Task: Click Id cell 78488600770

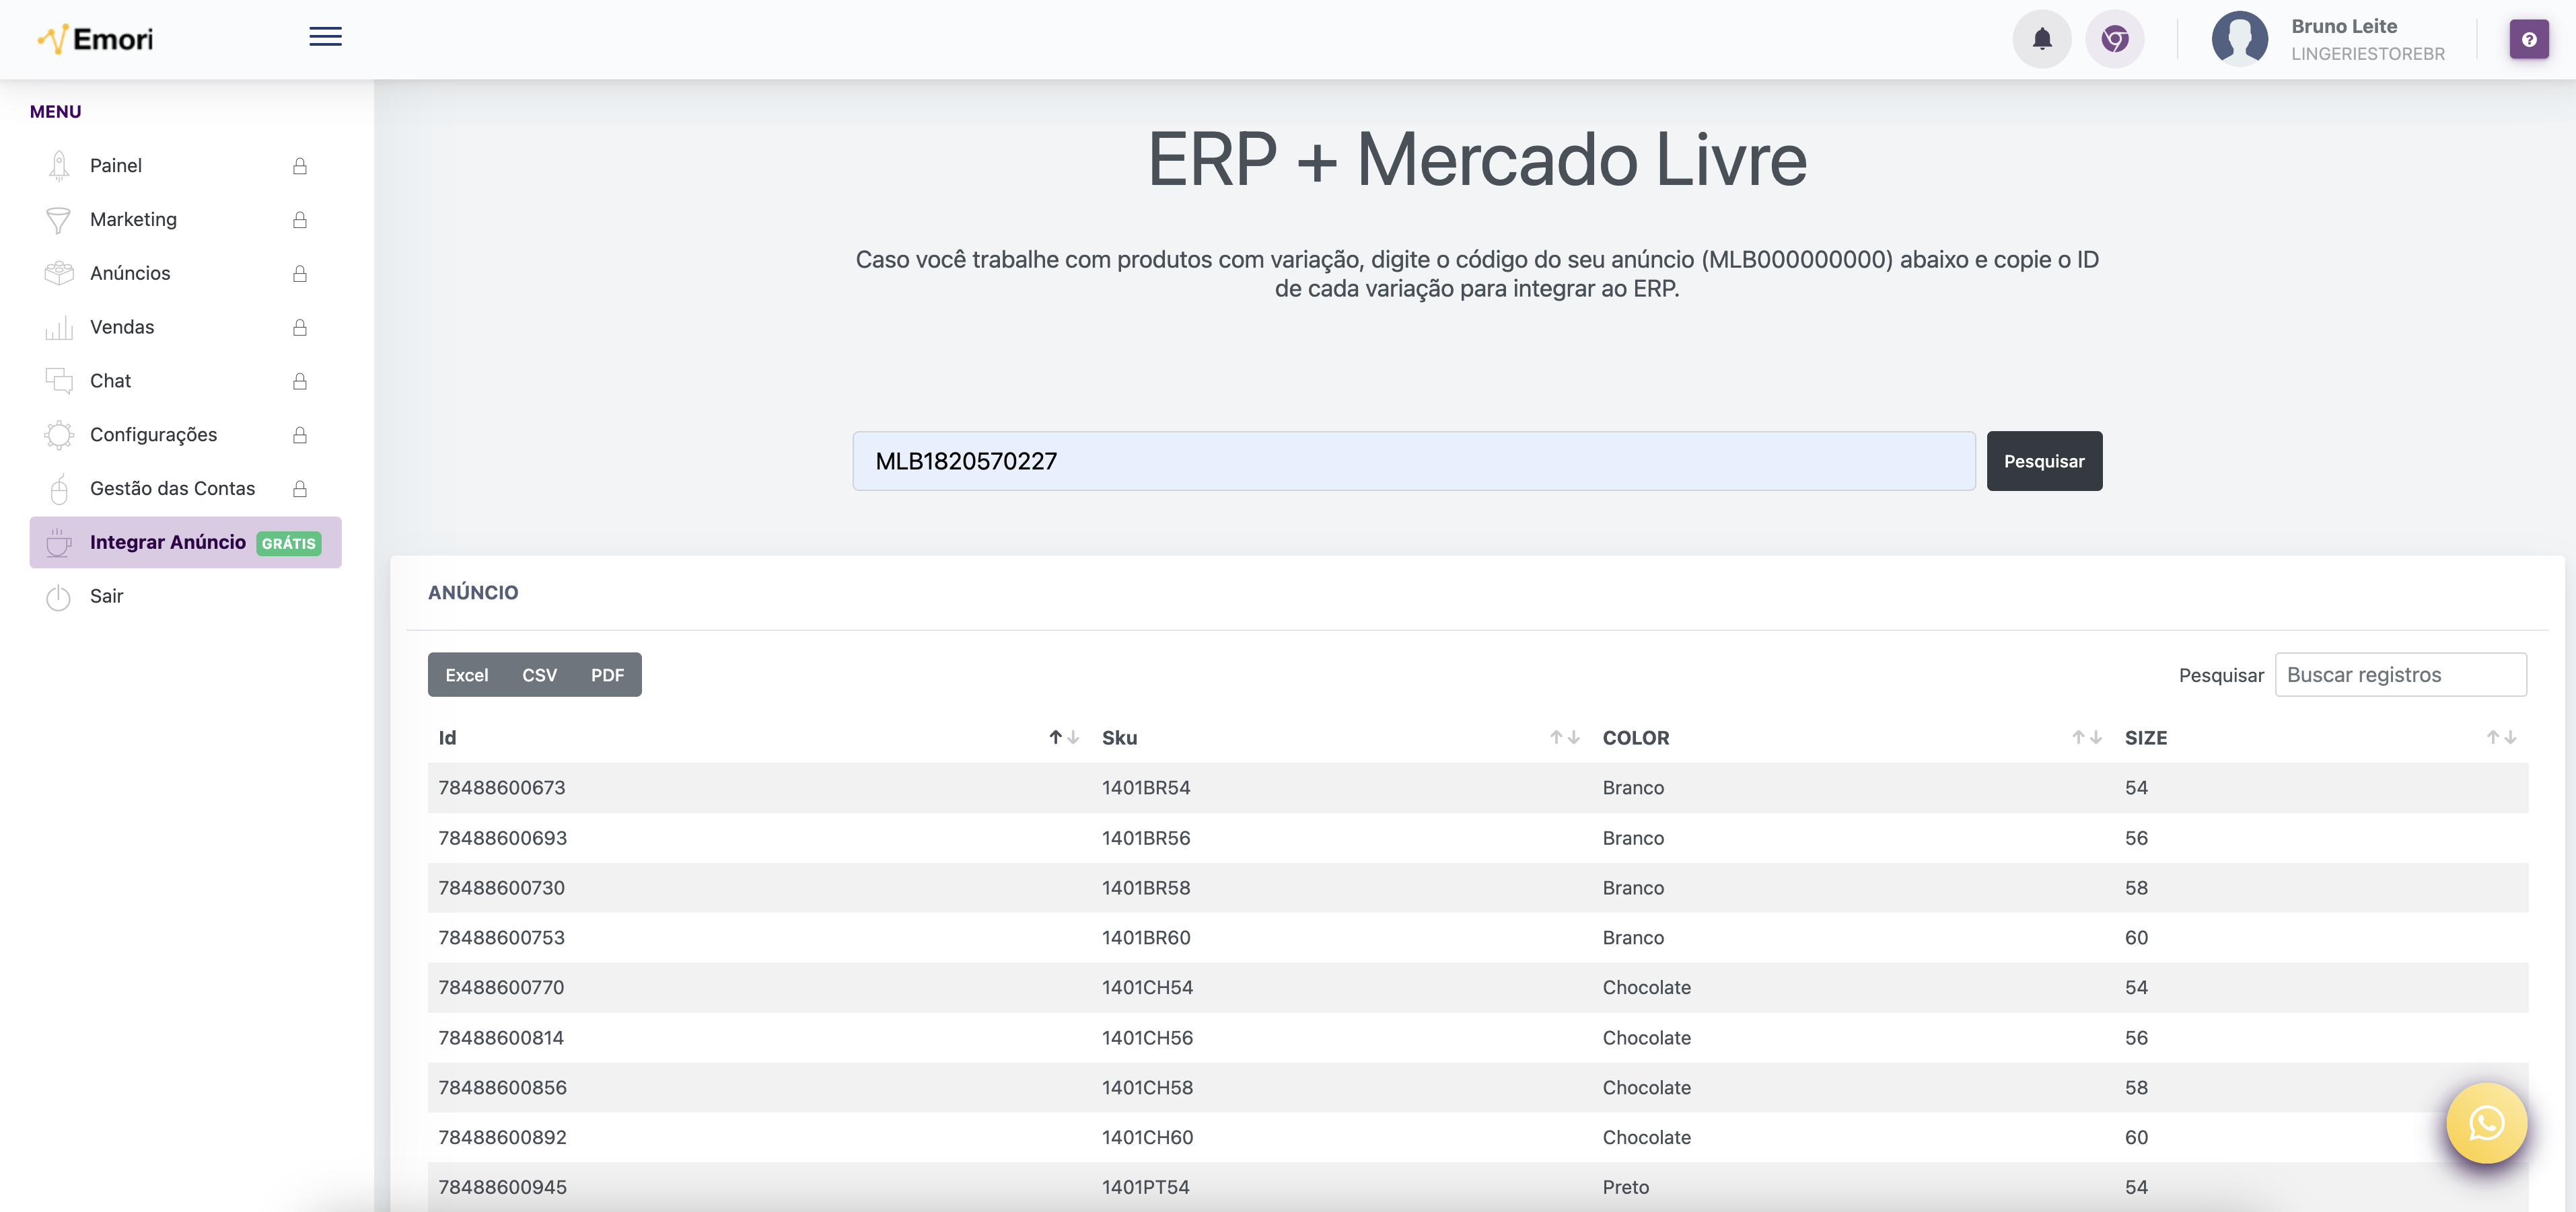Action: (501, 987)
